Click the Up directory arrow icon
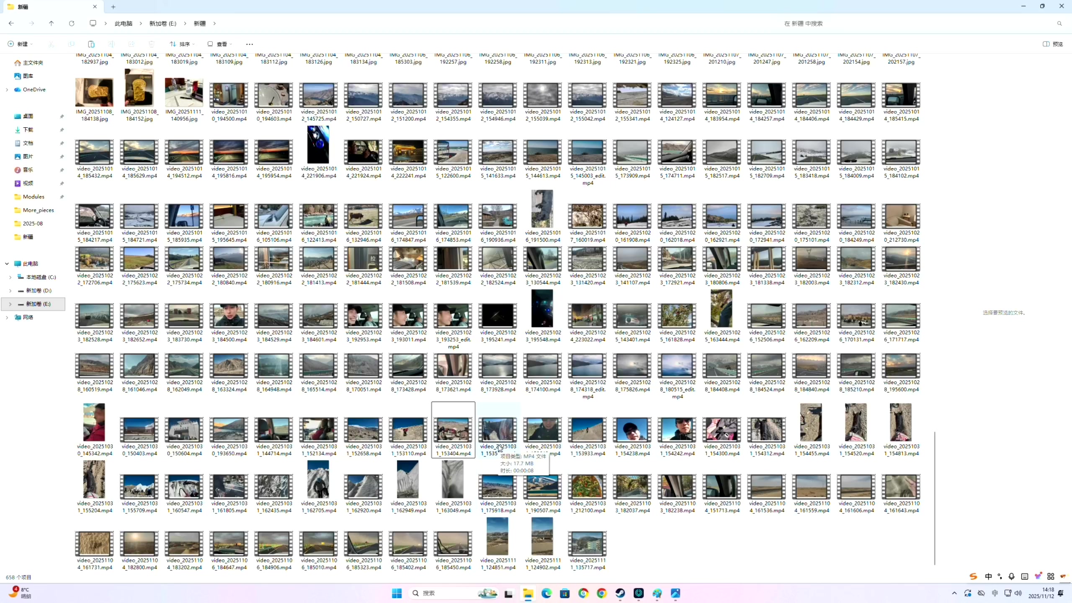The width and height of the screenshot is (1072, 603). click(51, 23)
